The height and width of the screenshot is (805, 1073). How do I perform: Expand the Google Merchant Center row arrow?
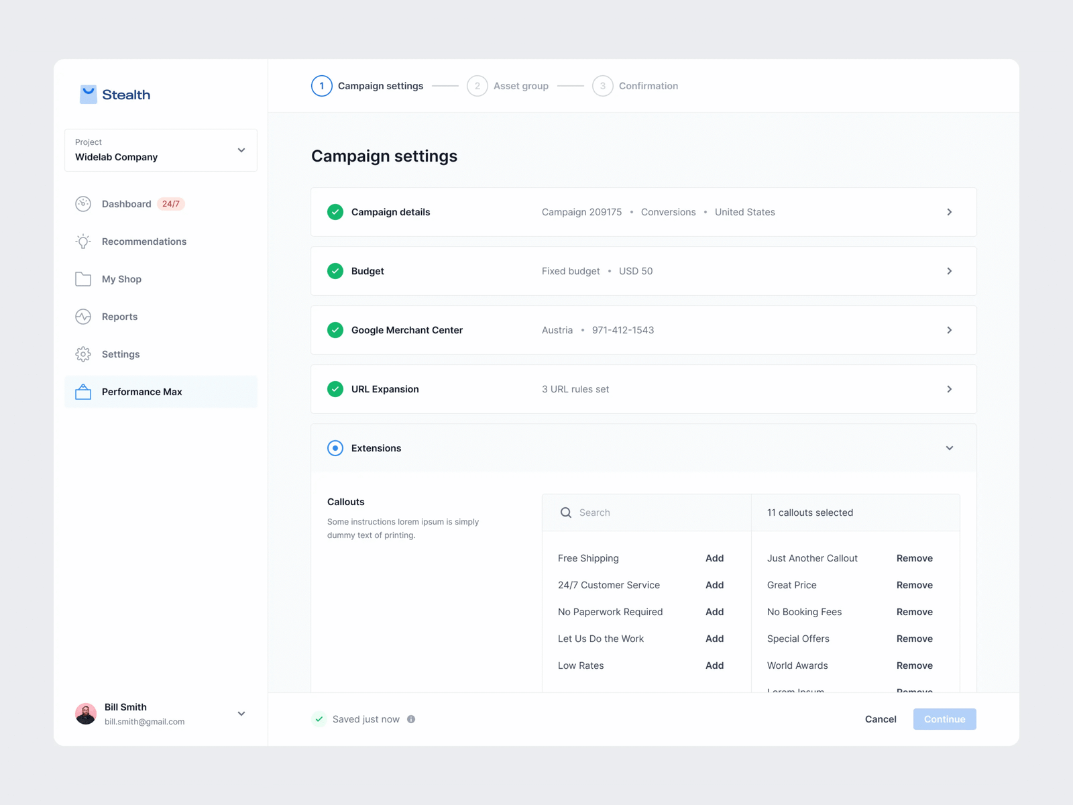click(x=949, y=330)
